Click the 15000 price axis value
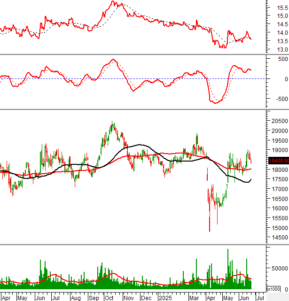Screen dimensions: 289x301 [280, 228]
